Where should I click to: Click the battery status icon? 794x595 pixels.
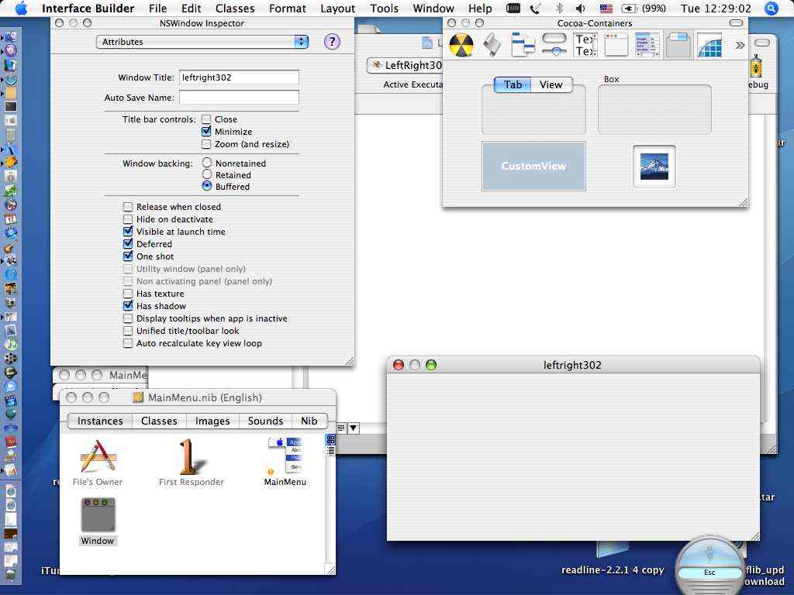coord(629,9)
